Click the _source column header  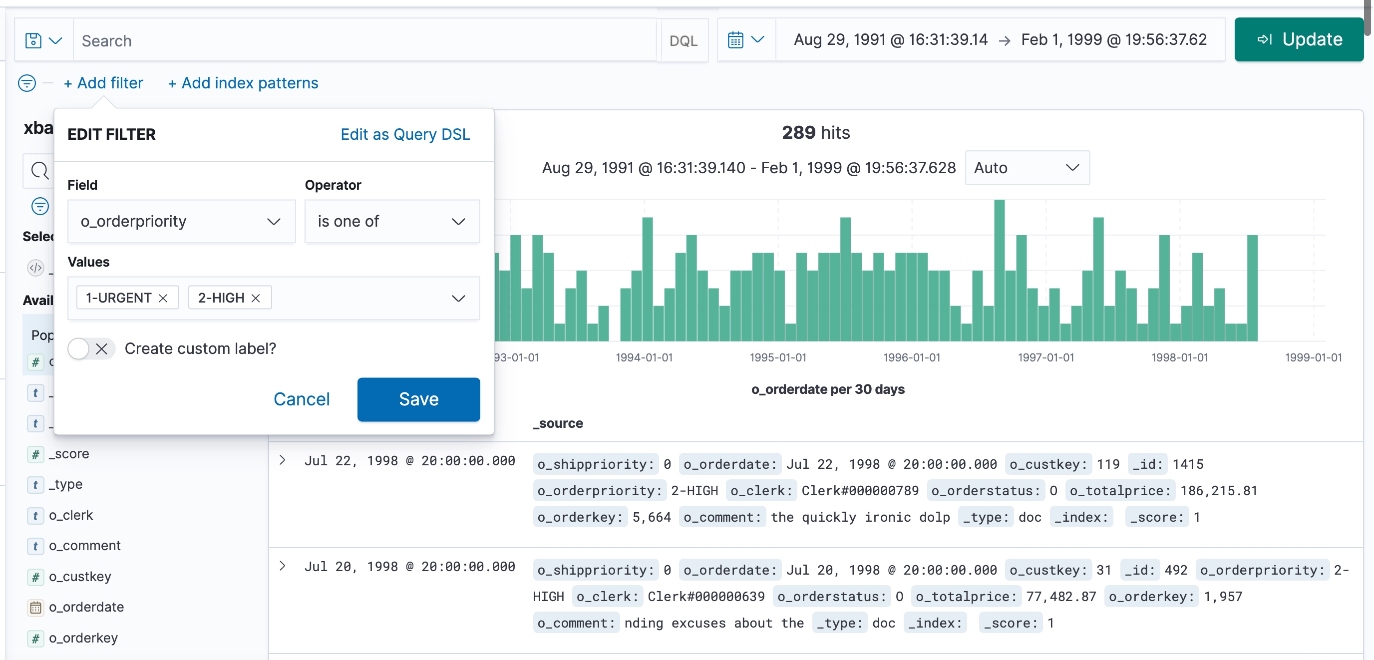[x=558, y=424]
